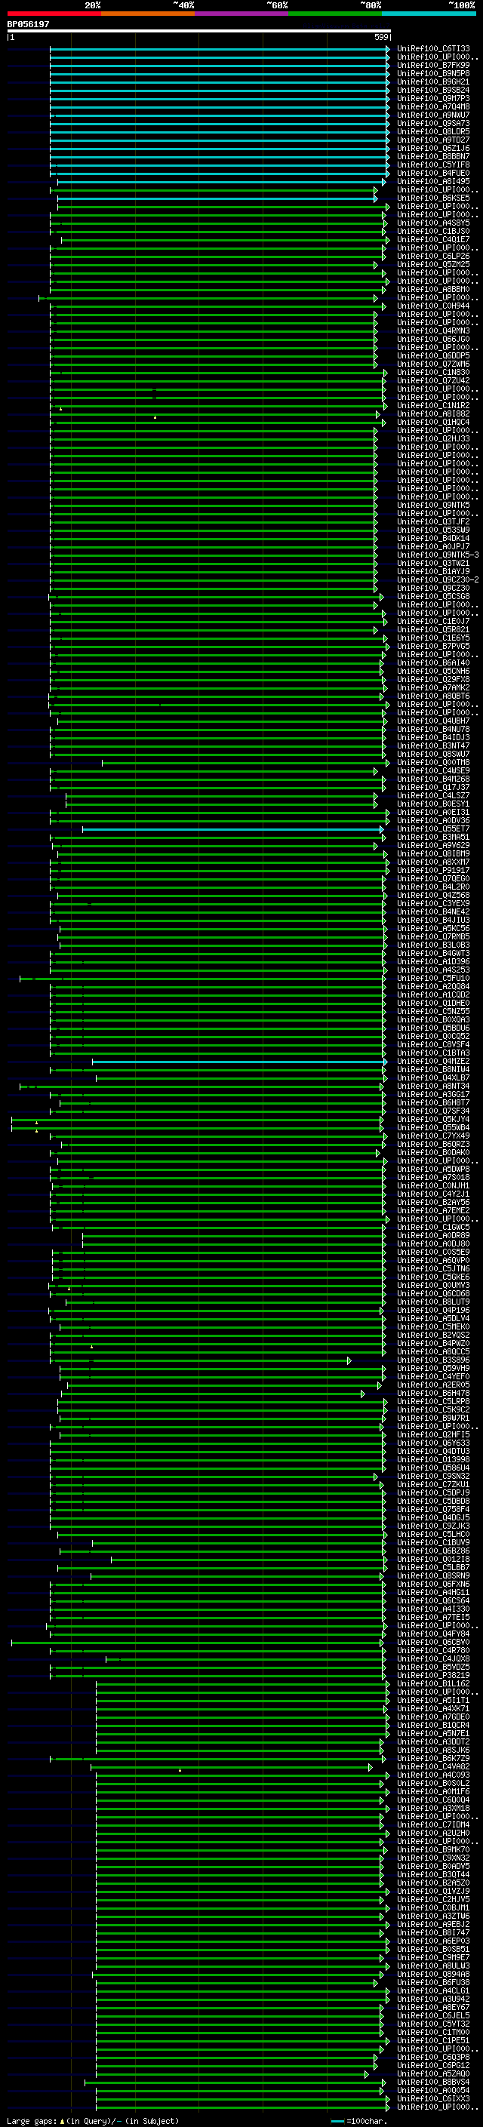This screenshot has width=483, height=2127.
Task: Click the UniRef100_B3S896 label
Action: [x=433, y=1360]
